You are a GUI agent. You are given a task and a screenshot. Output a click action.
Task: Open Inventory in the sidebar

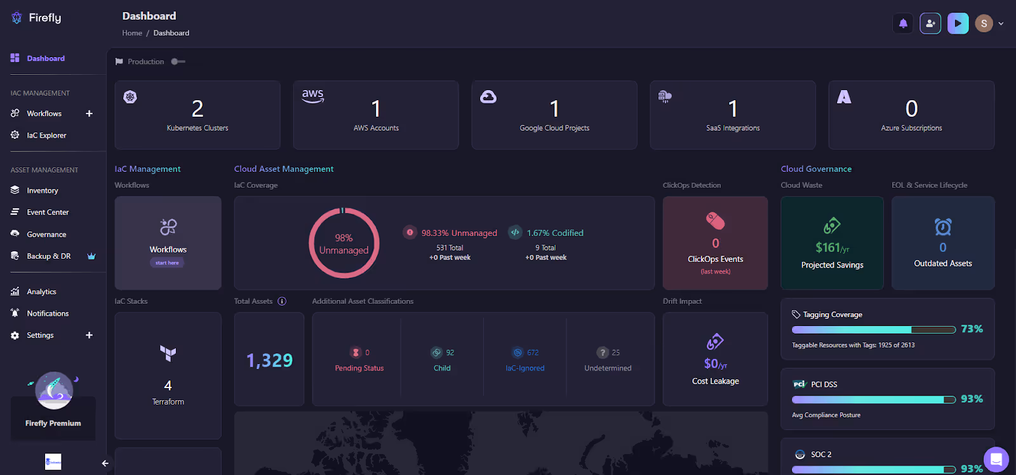(42, 190)
